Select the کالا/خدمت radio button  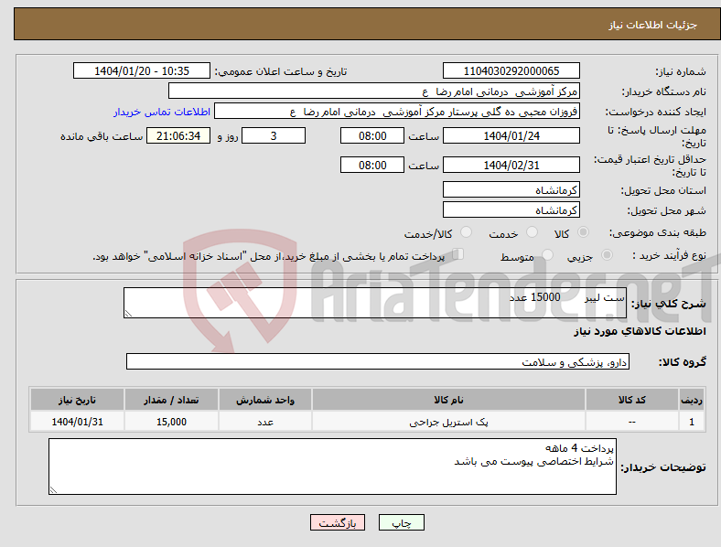[x=467, y=232]
